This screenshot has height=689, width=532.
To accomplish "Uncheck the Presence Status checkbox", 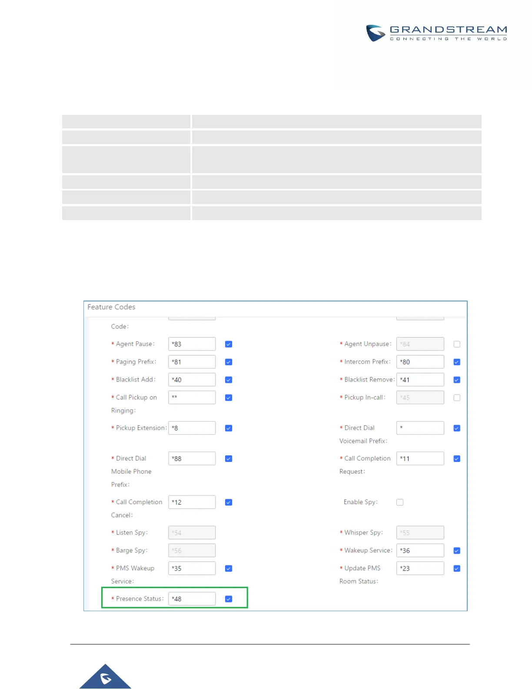I will coord(229,599).
